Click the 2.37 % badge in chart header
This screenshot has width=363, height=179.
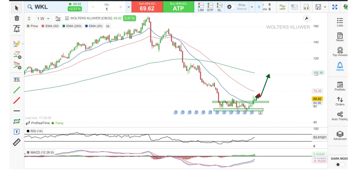tap(129, 18)
